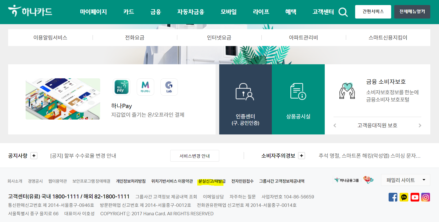The image size is (439, 222).
Task: Open the site search magnifier
Action: 343,12
